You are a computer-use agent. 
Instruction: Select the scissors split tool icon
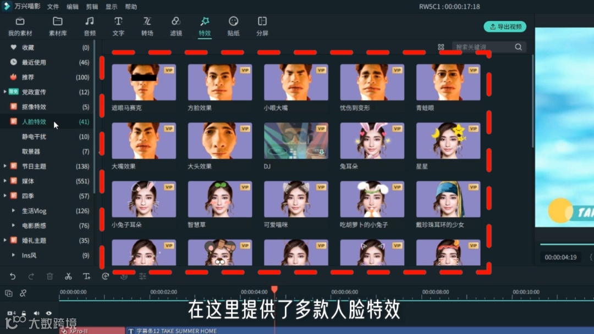(67, 276)
